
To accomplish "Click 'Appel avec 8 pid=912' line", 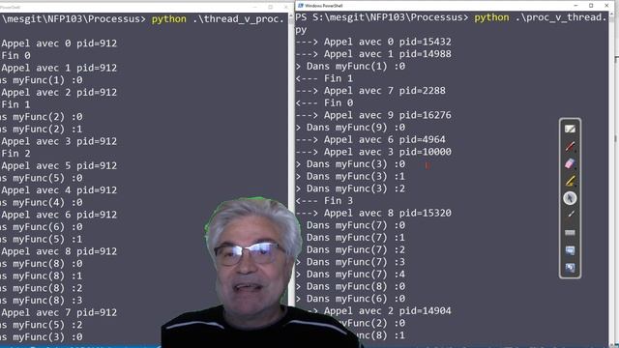I will point(59,251).
